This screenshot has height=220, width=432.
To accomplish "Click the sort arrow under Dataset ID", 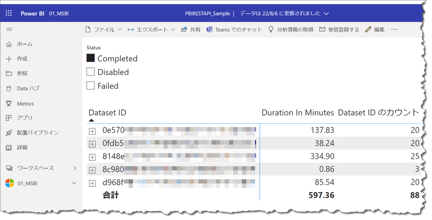I will (91, 120).
